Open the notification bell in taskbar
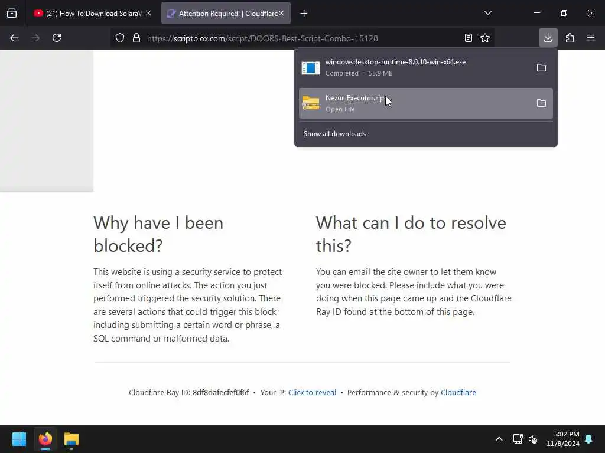605x453 pixels. 588,439
